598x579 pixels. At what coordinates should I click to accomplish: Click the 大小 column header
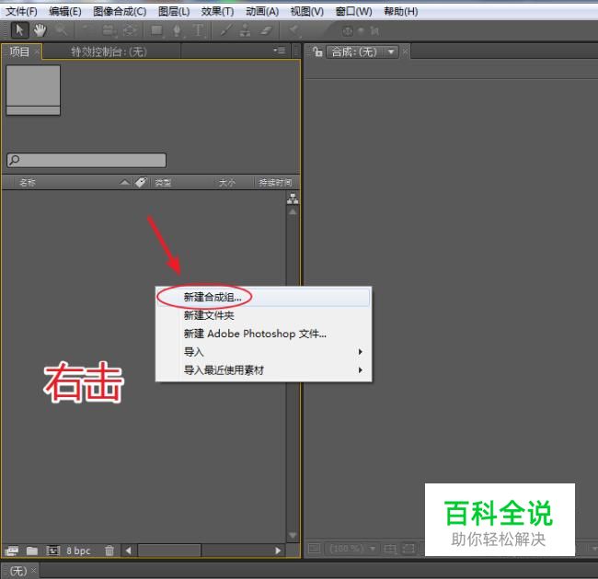227,183
